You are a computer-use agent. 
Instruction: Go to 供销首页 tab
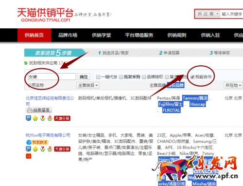pos(34,35)
